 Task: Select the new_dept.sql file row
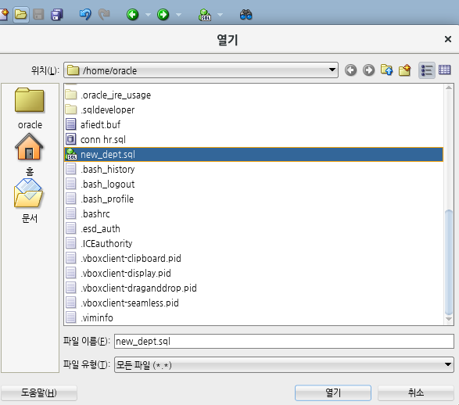click(253, 155)
